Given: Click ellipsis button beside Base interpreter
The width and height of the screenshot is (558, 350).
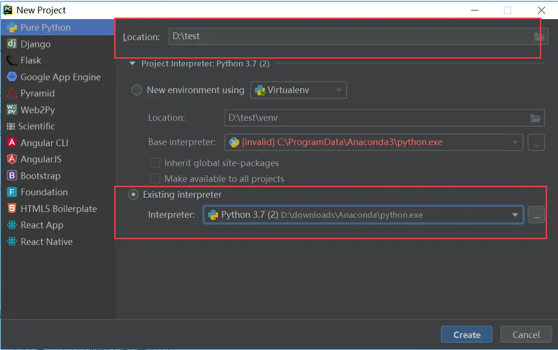Looking at the screenshot, I should click(x=536, y=142).
